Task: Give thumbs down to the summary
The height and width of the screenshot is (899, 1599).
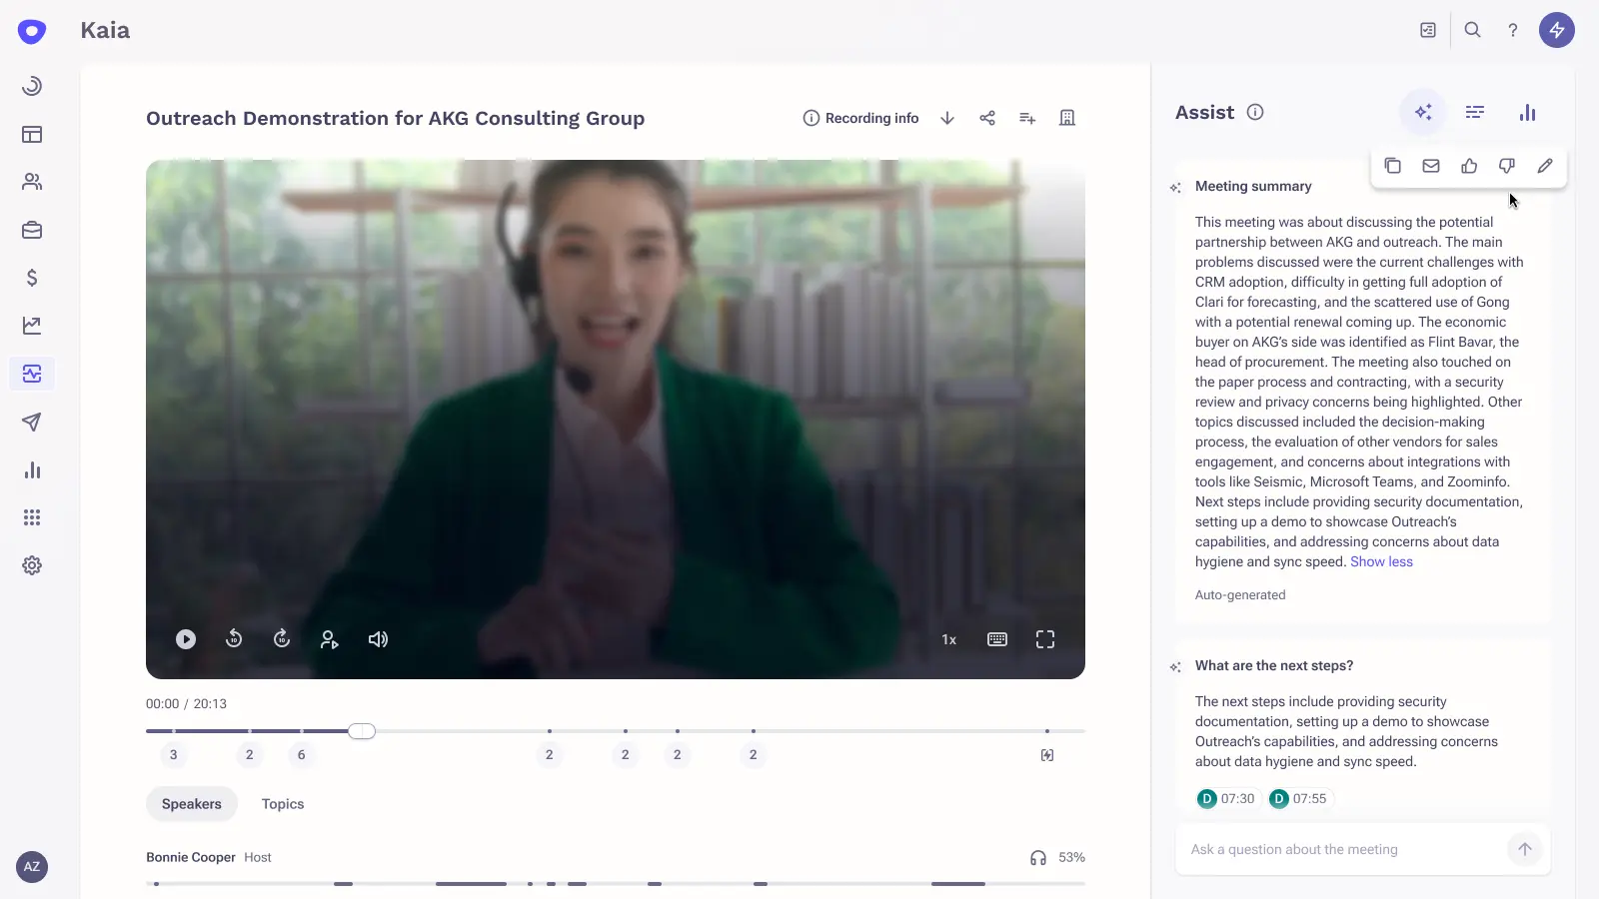Action: coord(1507,166)
